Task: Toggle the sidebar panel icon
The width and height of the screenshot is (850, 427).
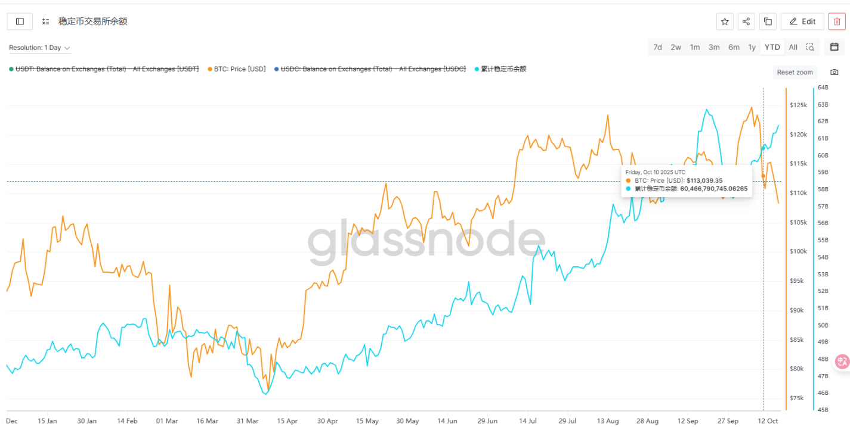Action: (20, 21)
